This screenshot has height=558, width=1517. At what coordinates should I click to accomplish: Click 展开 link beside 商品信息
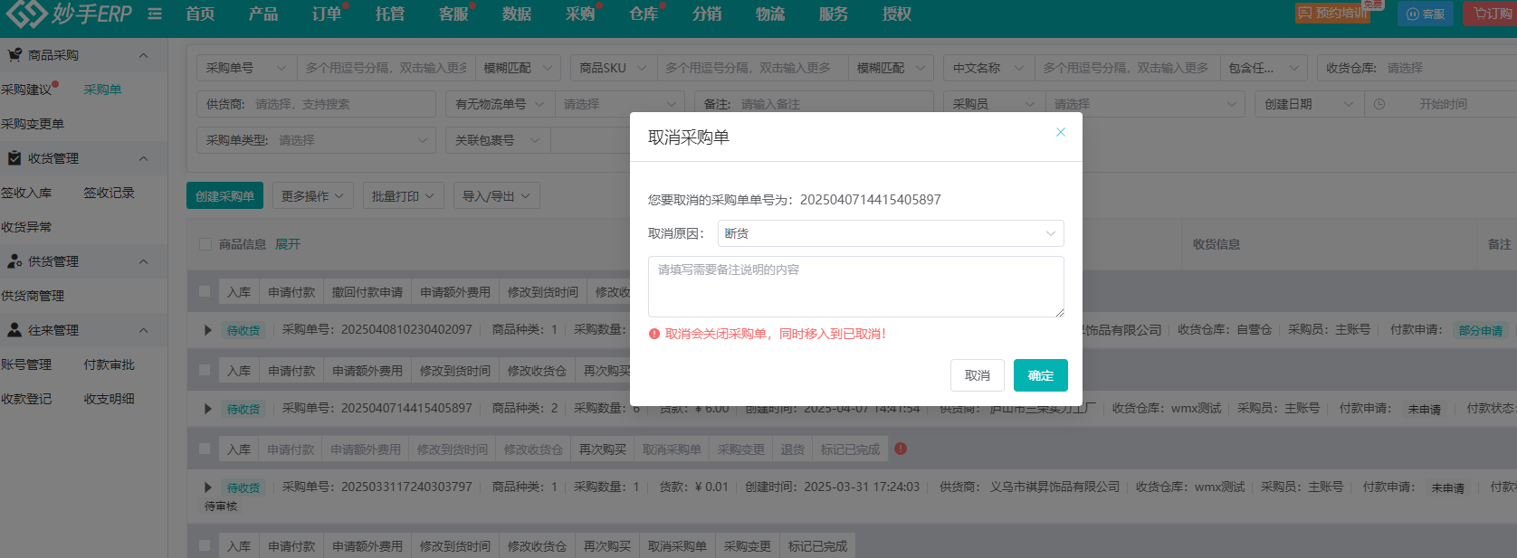[288, 244]
